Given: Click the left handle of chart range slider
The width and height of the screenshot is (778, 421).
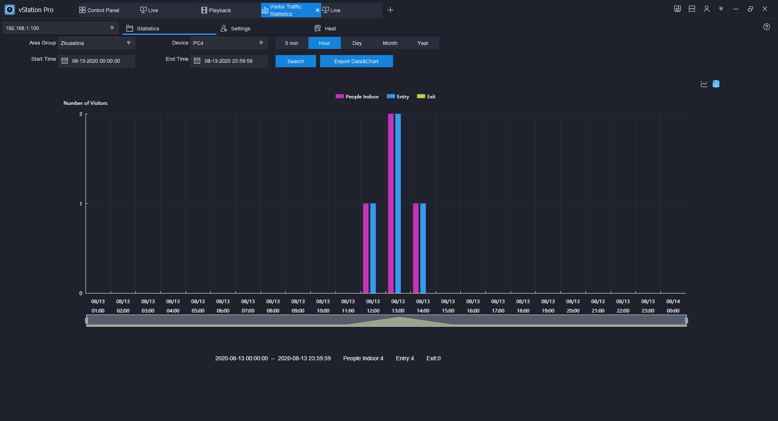Looking at the screenshot, I should coord(86,321).
